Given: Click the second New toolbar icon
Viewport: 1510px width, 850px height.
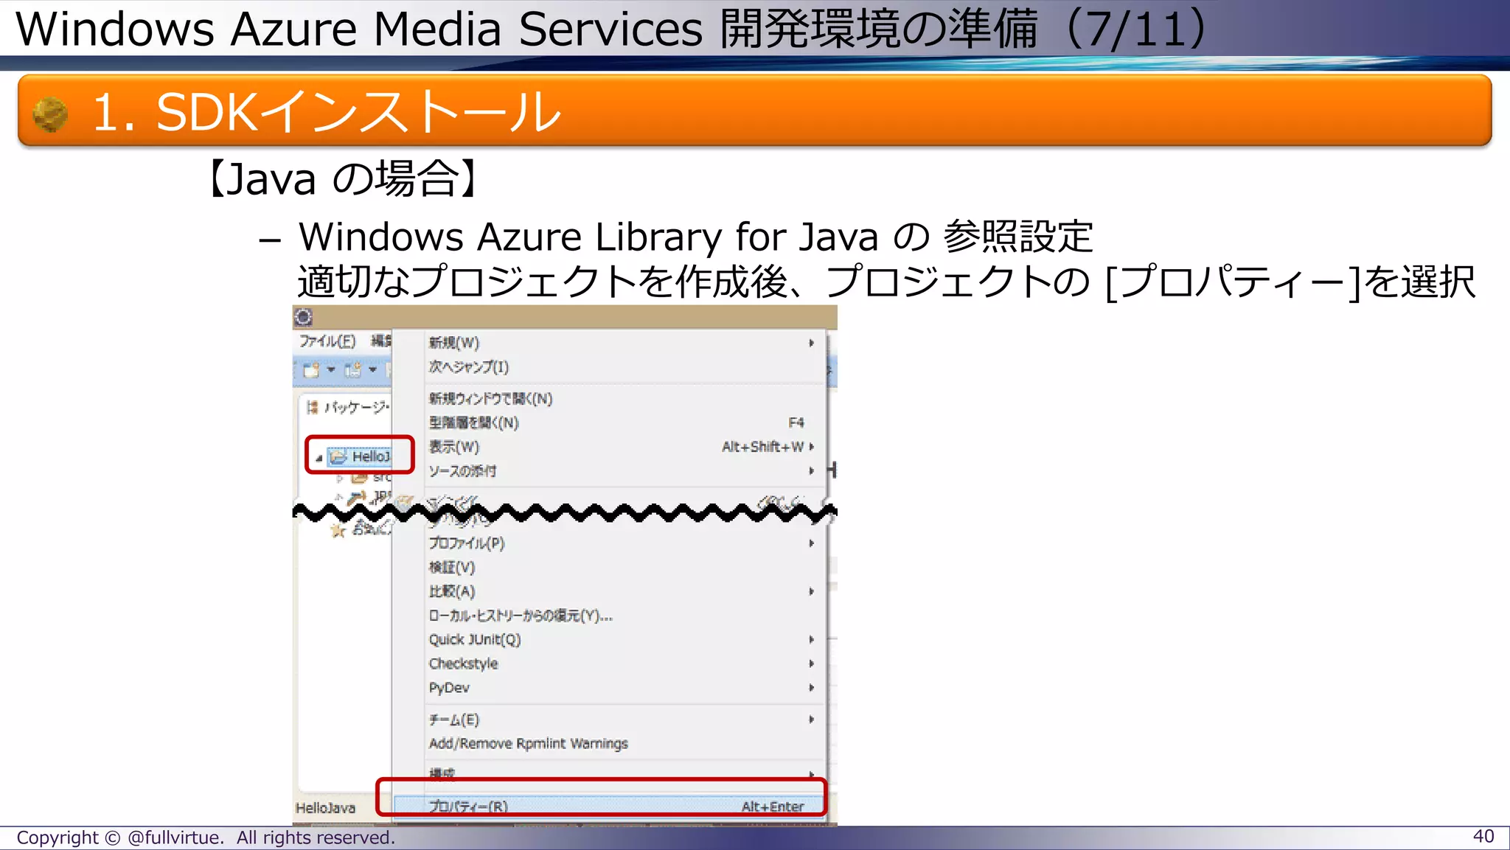Looking at the screenshot, I should click(353, 369).
